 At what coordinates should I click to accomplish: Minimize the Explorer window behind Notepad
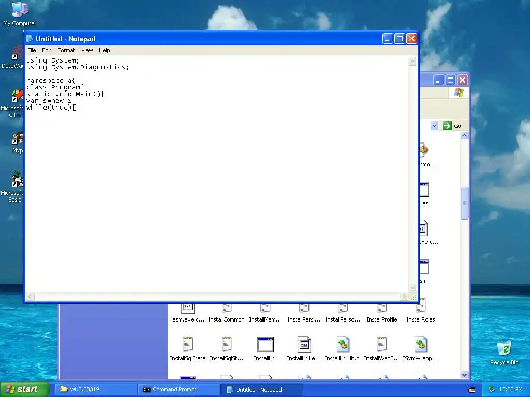438,80
